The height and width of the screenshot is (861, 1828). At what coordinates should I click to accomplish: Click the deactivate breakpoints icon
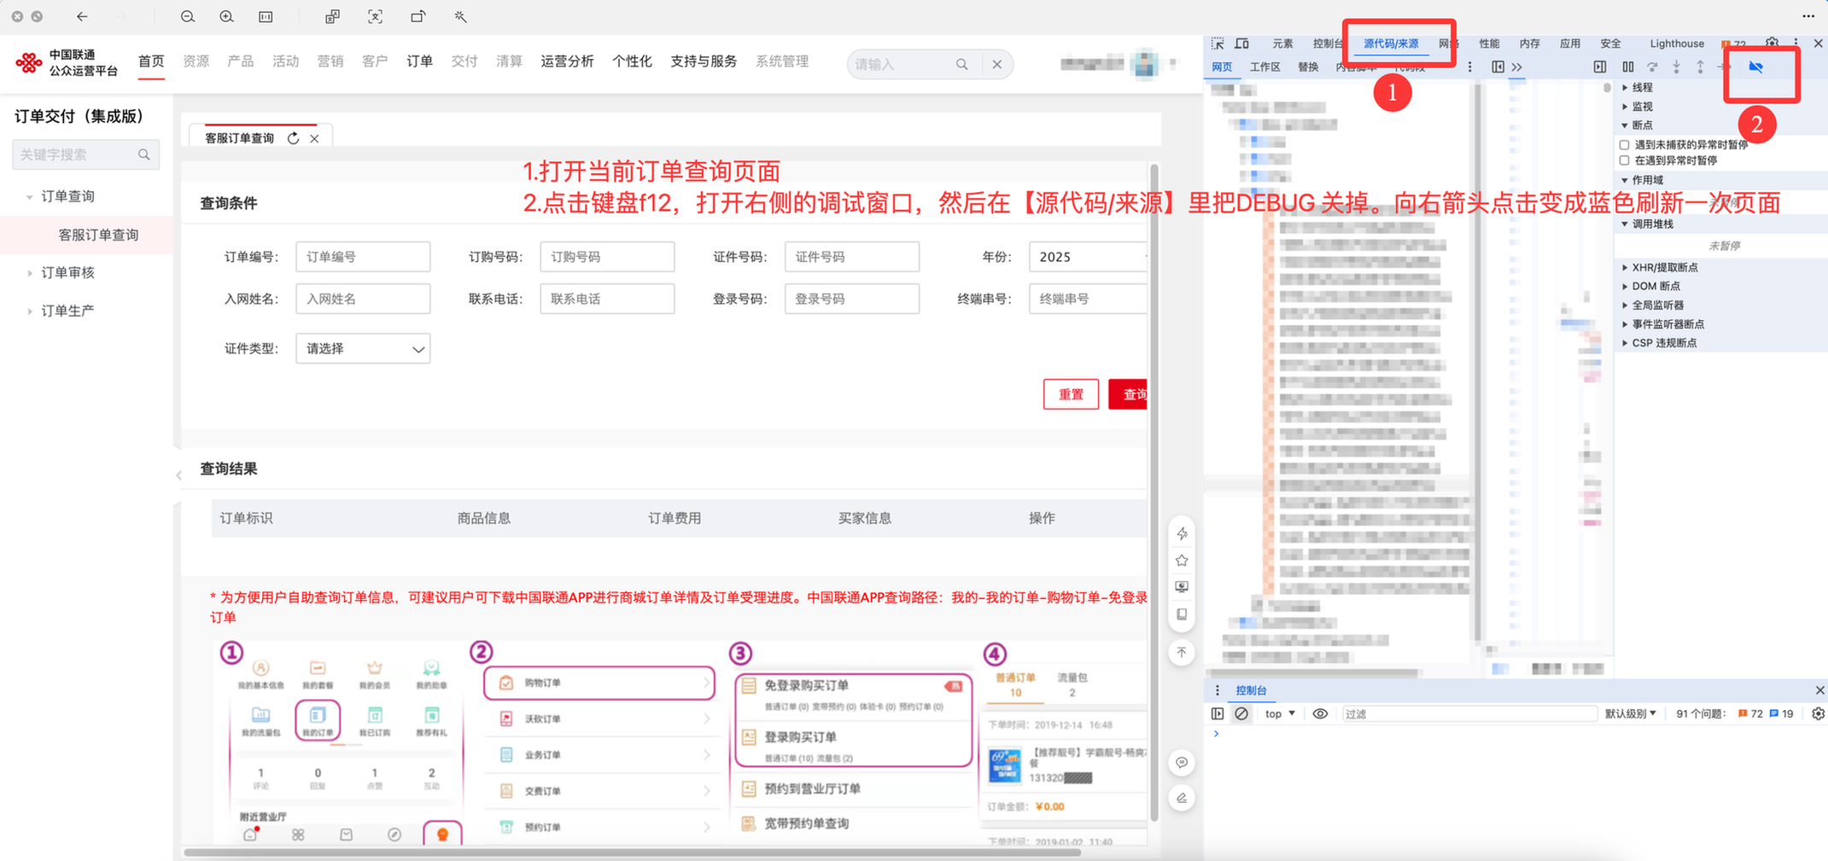point(1758,68)
